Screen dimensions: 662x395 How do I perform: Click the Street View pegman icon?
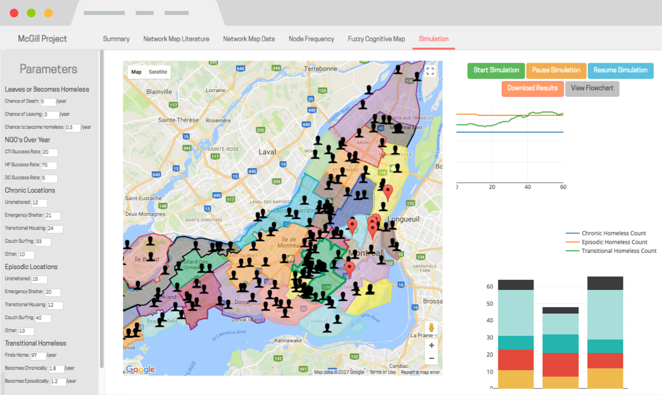pos(431,328)
